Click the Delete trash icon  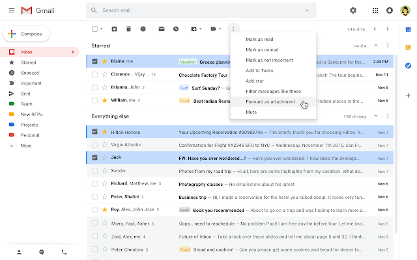[128, 29]
